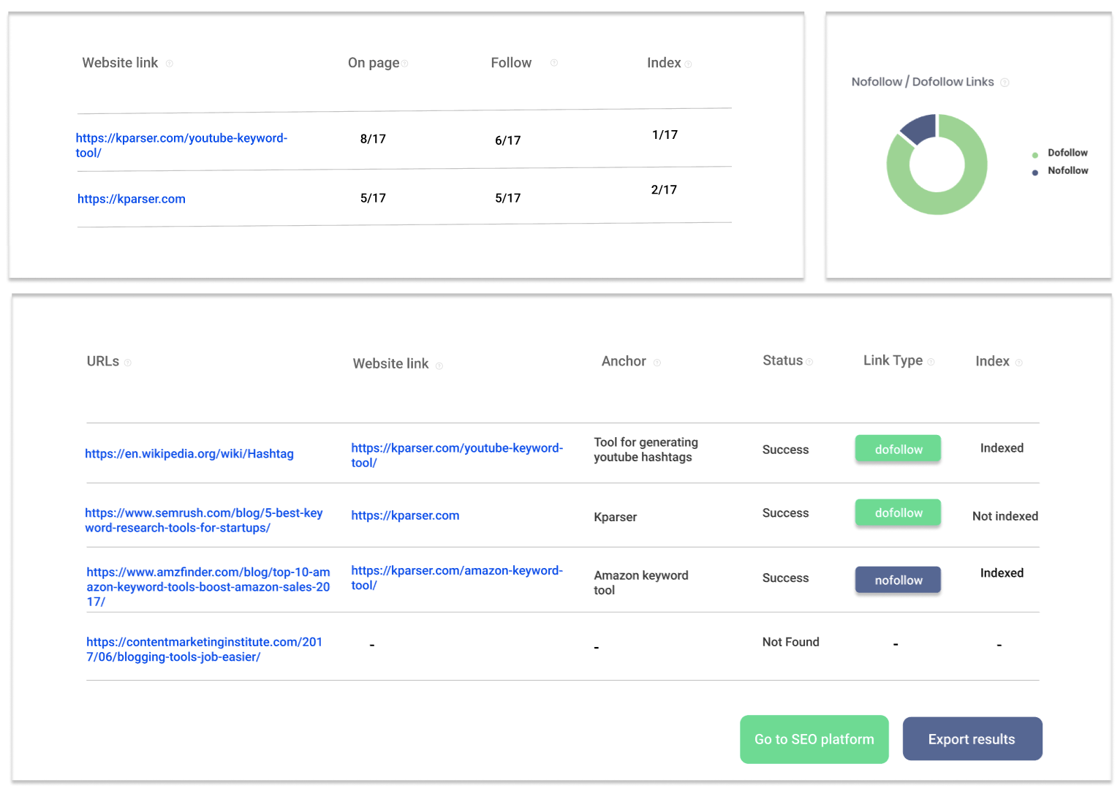Click the green Dofollow legend dot

pos(1035,155)
